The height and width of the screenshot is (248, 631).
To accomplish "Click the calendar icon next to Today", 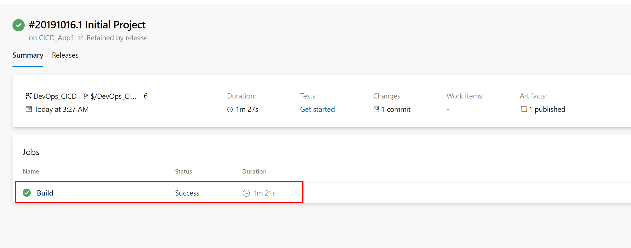I will pos(29,109).
